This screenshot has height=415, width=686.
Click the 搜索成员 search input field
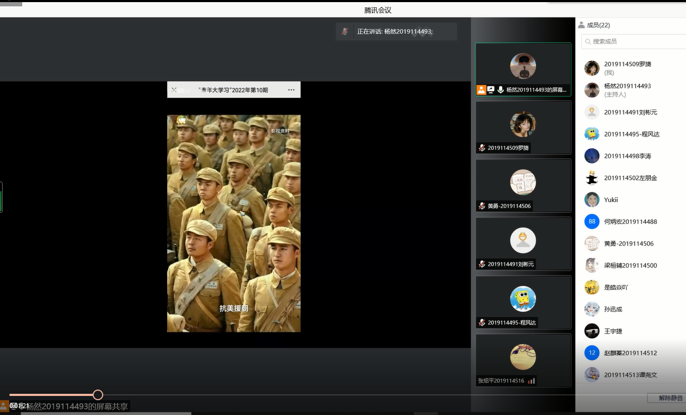634,41
